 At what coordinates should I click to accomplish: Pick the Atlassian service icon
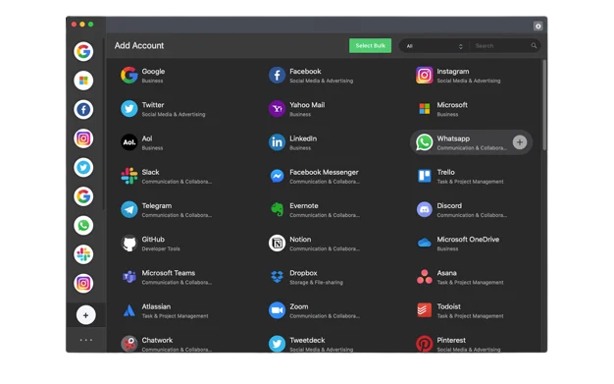pyautogui.click(x=129, y=310)
